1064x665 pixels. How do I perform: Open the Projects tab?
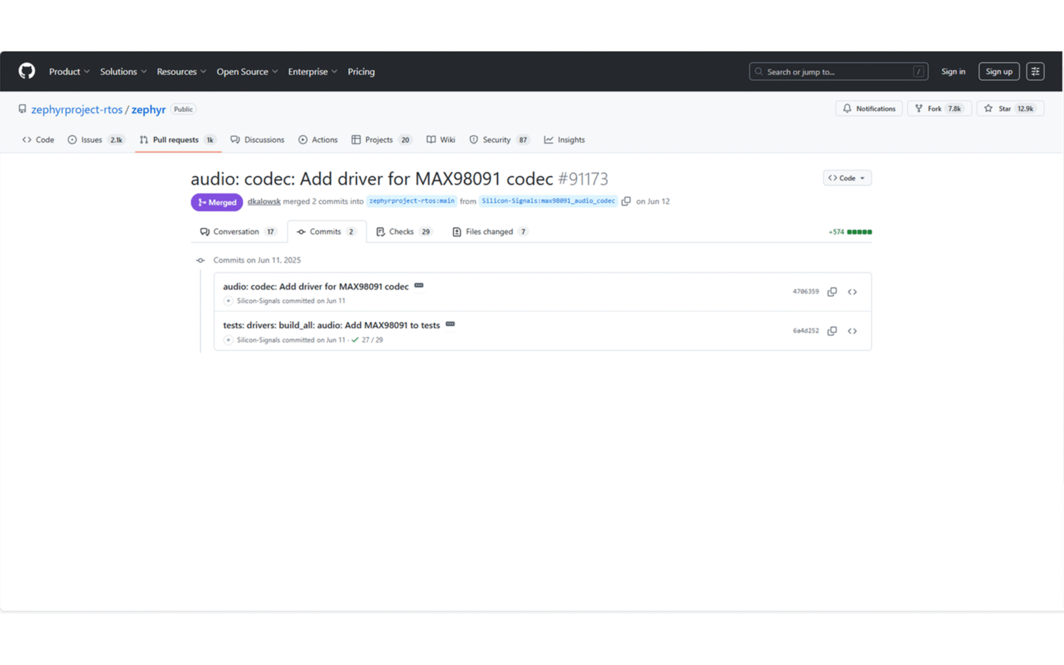[x=382, y=140]
